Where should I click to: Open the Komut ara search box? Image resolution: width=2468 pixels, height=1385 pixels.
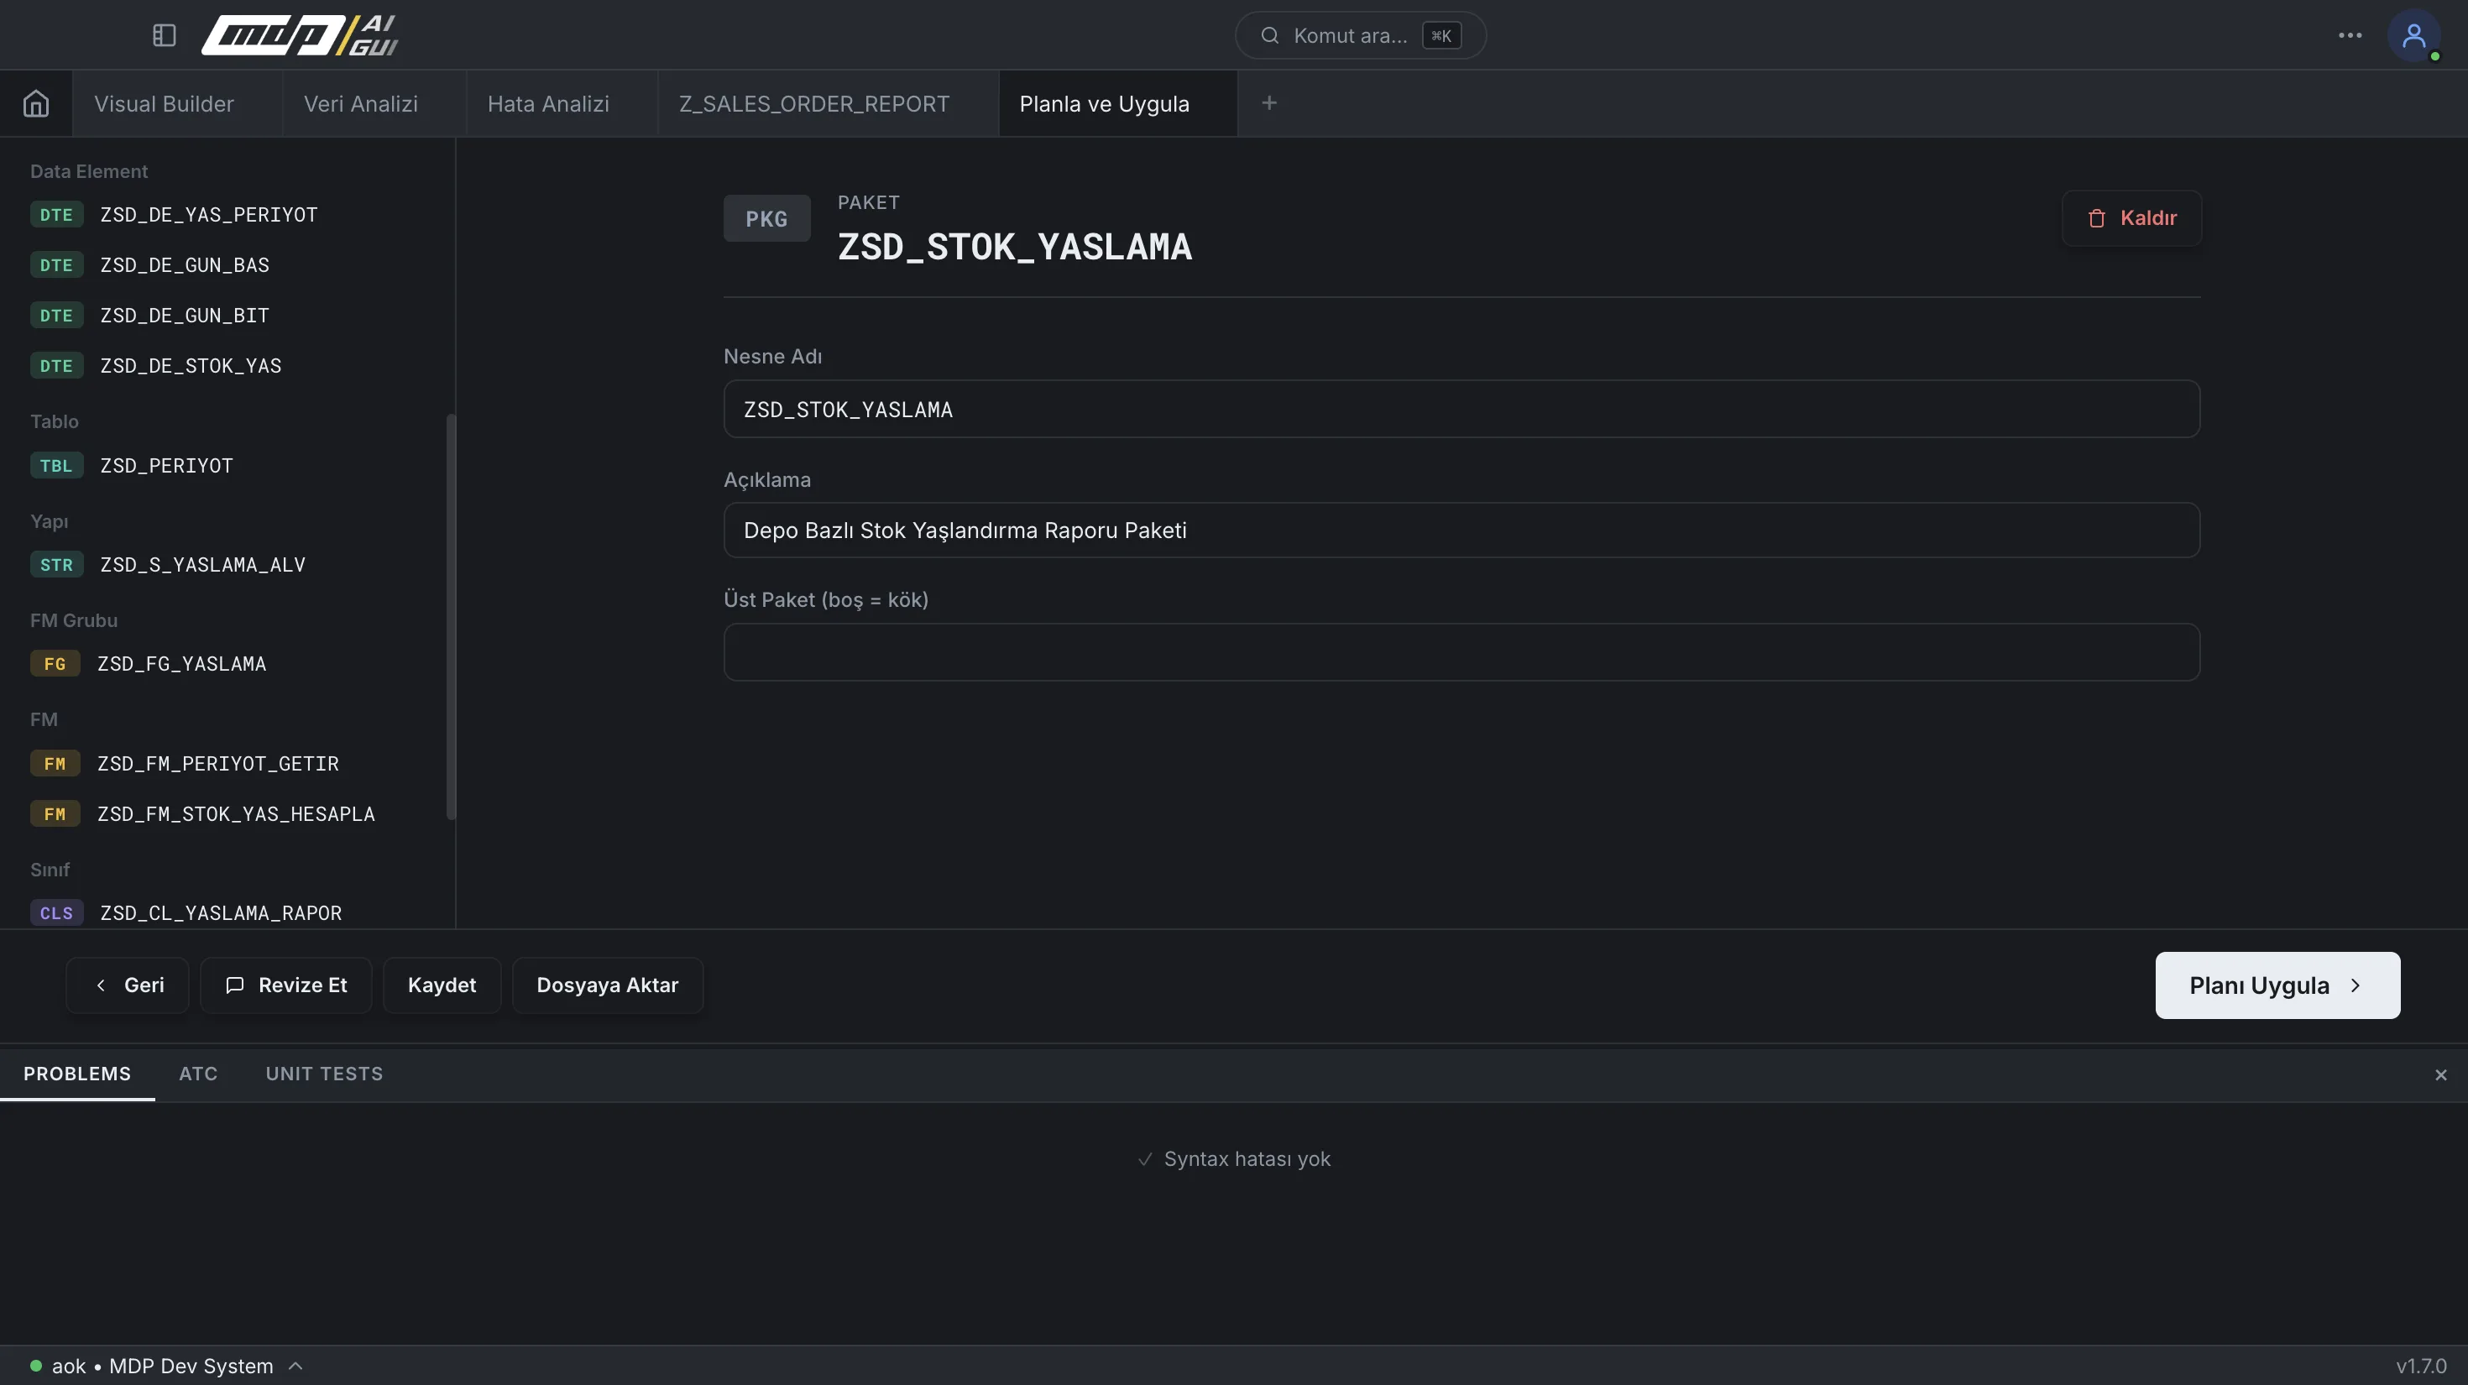click(x=1361, y=35)
